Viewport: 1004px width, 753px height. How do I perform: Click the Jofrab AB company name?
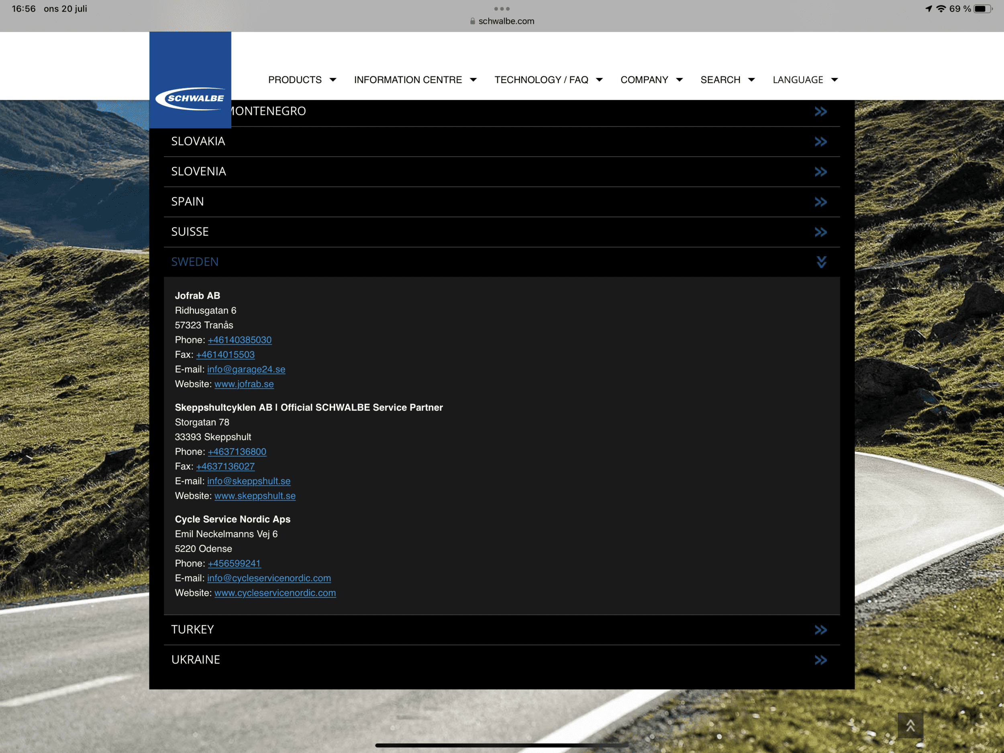pyautogui.click(x=198, y=296)
